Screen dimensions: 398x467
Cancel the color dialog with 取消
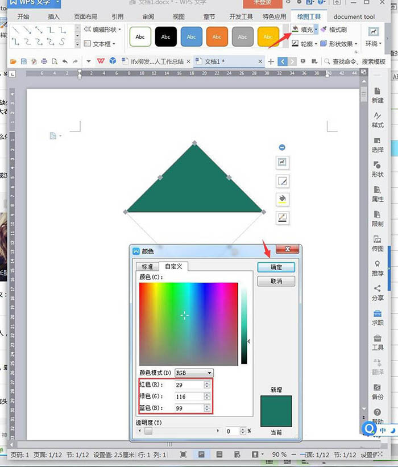(x=276, y=281)
